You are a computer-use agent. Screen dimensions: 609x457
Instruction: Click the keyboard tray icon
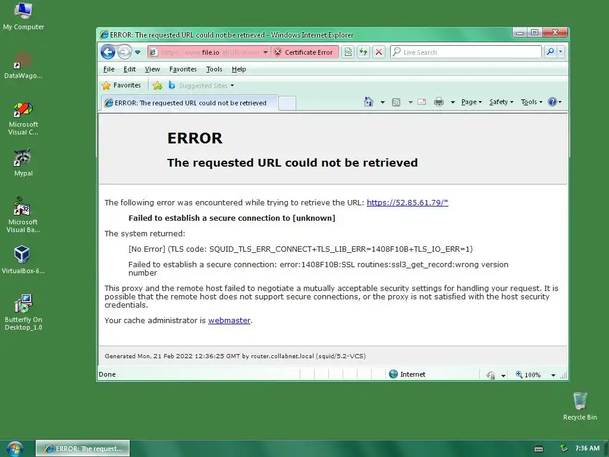tap(539, 449)
